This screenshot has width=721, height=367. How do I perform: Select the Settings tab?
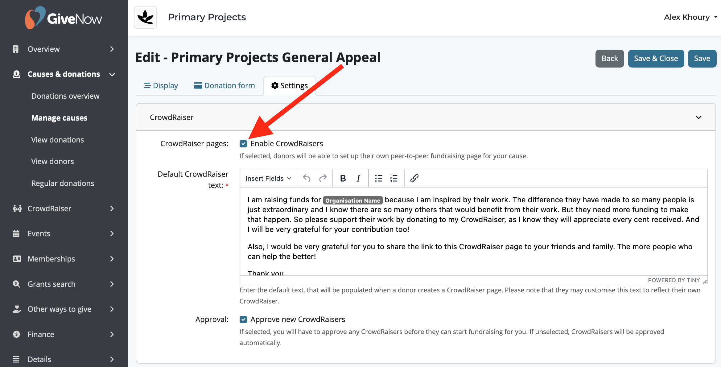pyautogui.click(x=290, y=85)
